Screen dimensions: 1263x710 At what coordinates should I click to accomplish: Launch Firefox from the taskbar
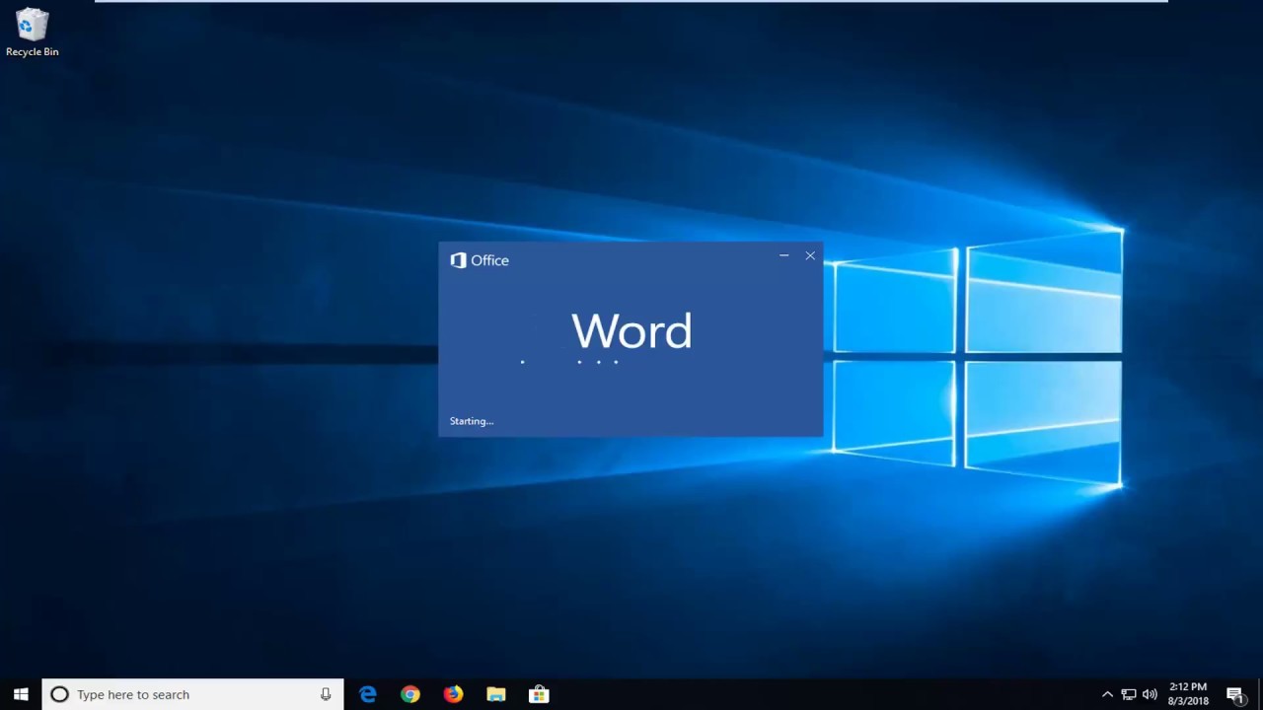click(x=453, y=694)
